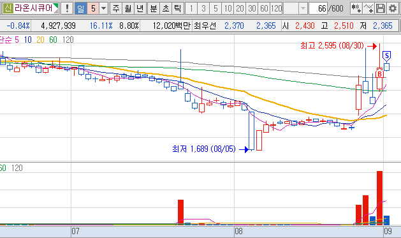The image size is (401, 238).
Task: Open chart settings gear icon
Action: point(393,8)
